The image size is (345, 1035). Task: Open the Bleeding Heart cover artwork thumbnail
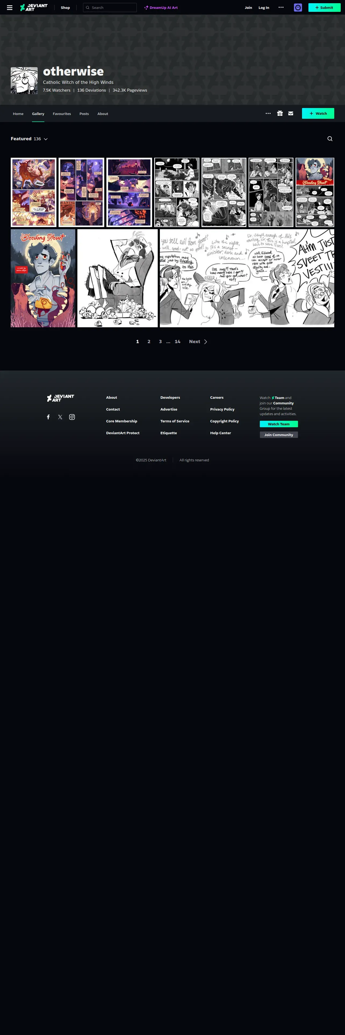[x=43, y=278]
